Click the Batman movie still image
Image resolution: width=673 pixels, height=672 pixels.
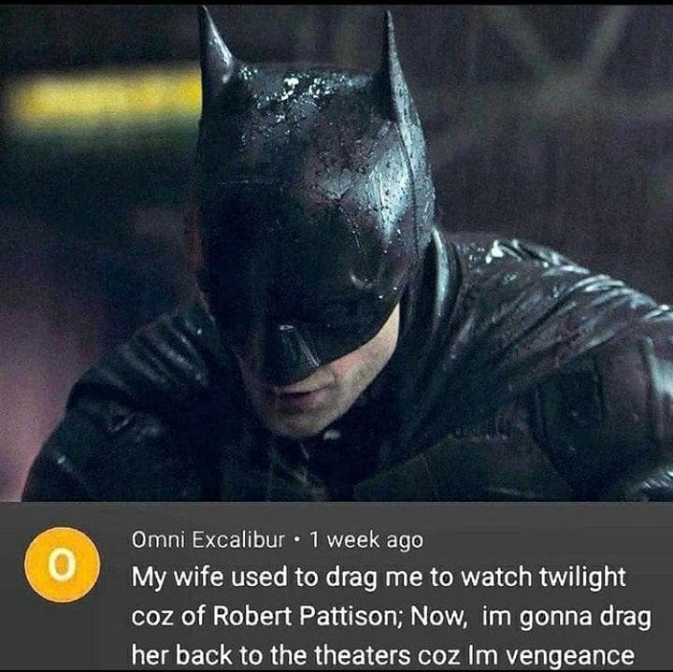point(336,253)
